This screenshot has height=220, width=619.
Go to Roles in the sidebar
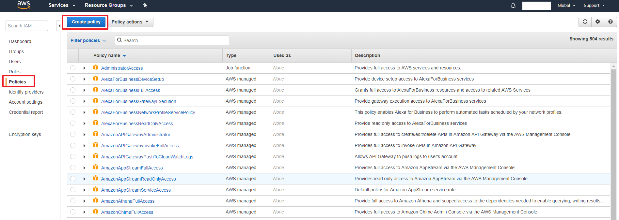15,72
